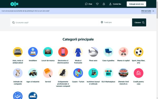The height and width of the screenshot is (99, 158).
Task: Select Agro si industrie tractor icon
Action: point(33,73)
